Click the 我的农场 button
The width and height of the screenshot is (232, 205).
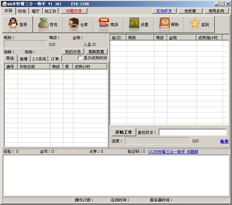coord(73,51)
